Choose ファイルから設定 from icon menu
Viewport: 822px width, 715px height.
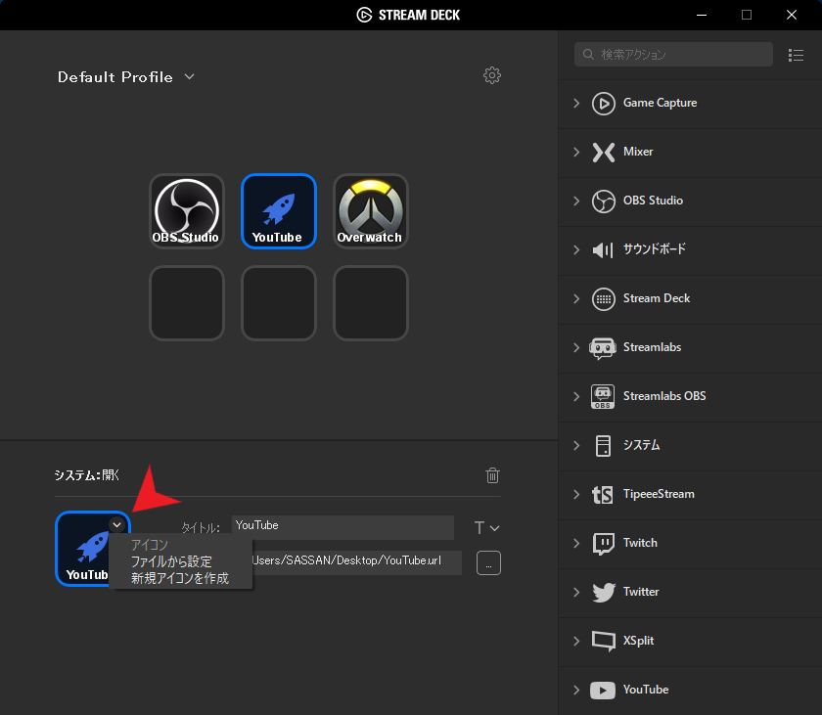[171, 561]
